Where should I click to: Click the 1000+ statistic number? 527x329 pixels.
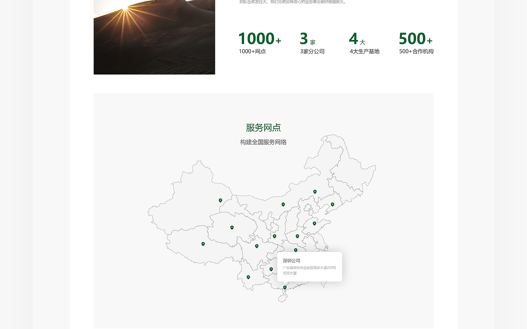260,39
